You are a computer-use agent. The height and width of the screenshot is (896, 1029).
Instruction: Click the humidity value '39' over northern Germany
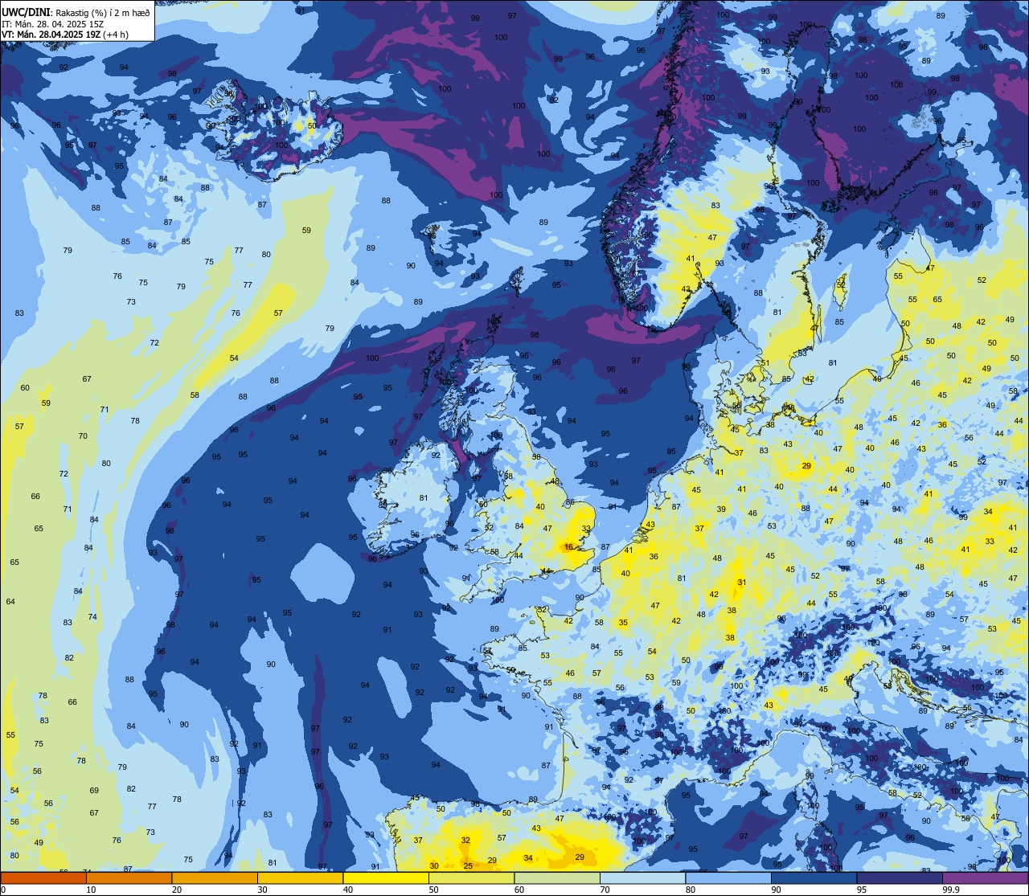[721, 509]
